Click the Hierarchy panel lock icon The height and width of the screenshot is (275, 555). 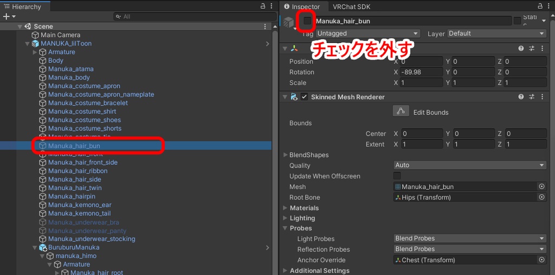point(263,7)
